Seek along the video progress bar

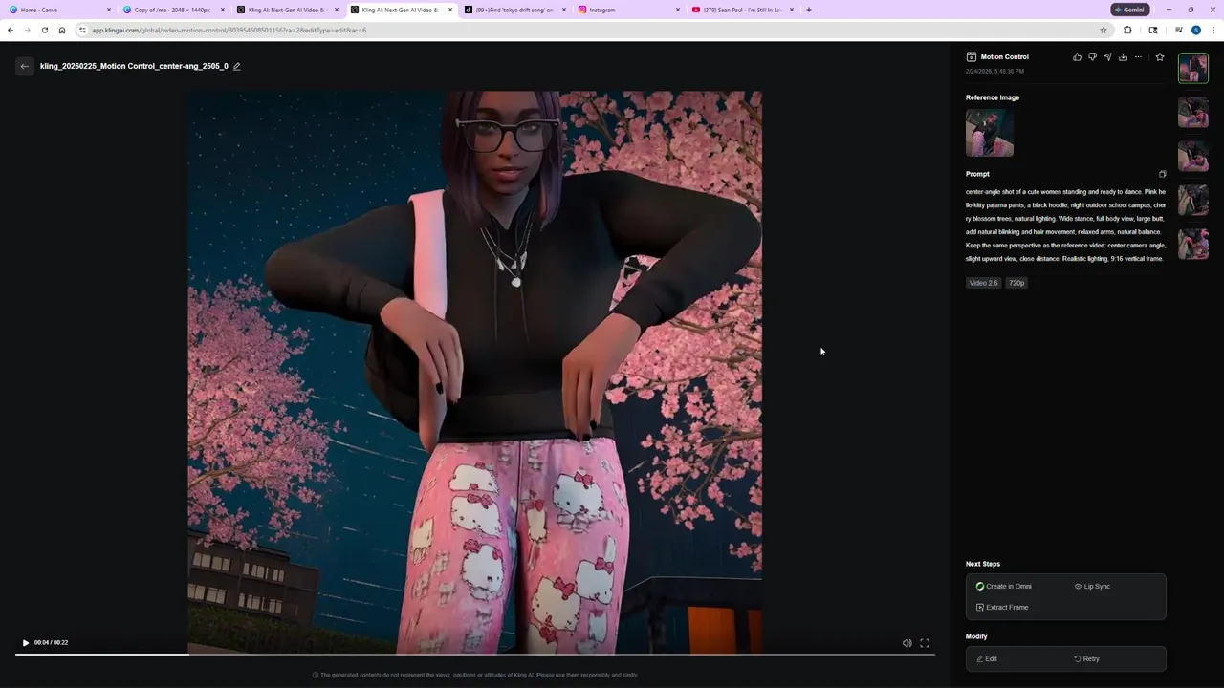pos(474,655)
